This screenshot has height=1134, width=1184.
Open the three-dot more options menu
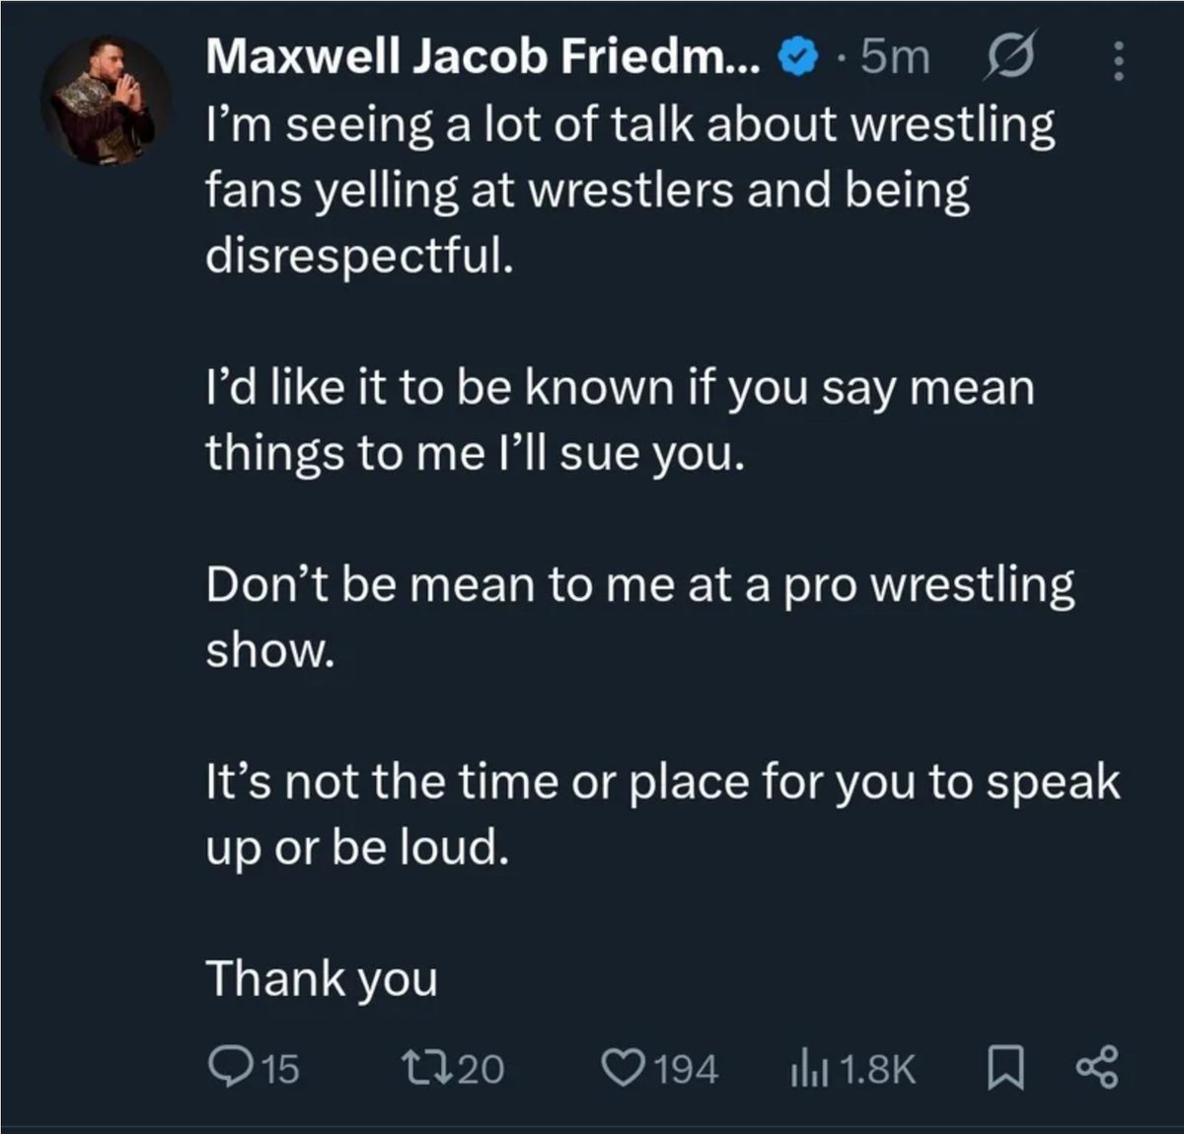(1118, 60)
